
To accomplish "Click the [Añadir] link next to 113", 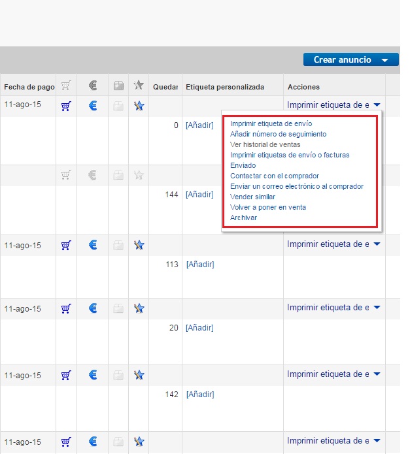I will pos(200,265).
